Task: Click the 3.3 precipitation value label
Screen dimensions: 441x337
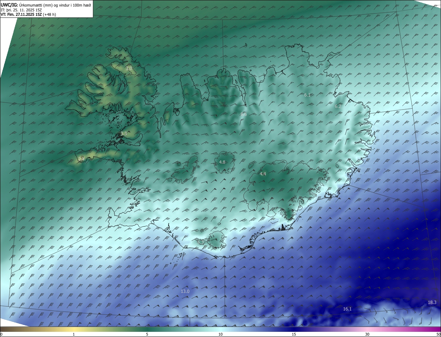Action: click(124, 133)
